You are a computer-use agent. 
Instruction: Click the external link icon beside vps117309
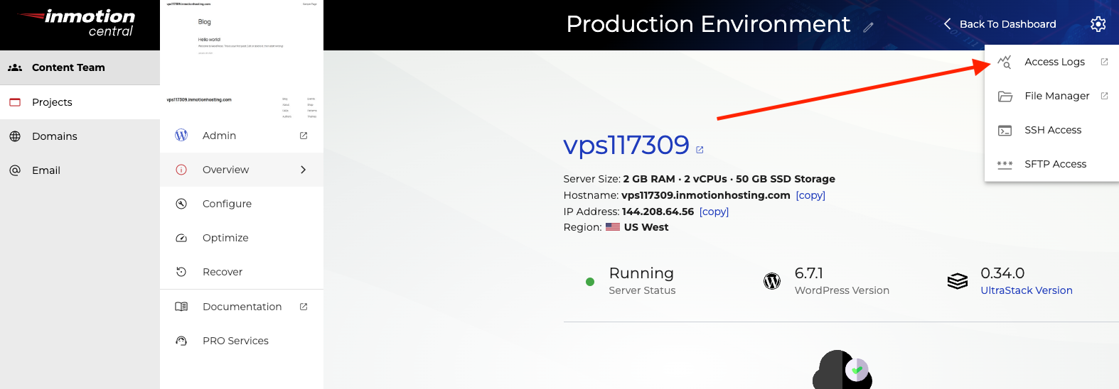pyautogui.click(x=700, y=150)
